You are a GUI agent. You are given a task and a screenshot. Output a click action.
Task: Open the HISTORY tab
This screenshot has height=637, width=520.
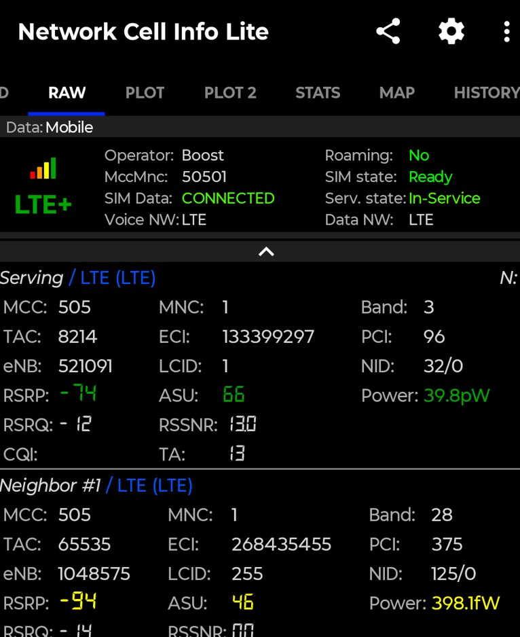(485, 93)
